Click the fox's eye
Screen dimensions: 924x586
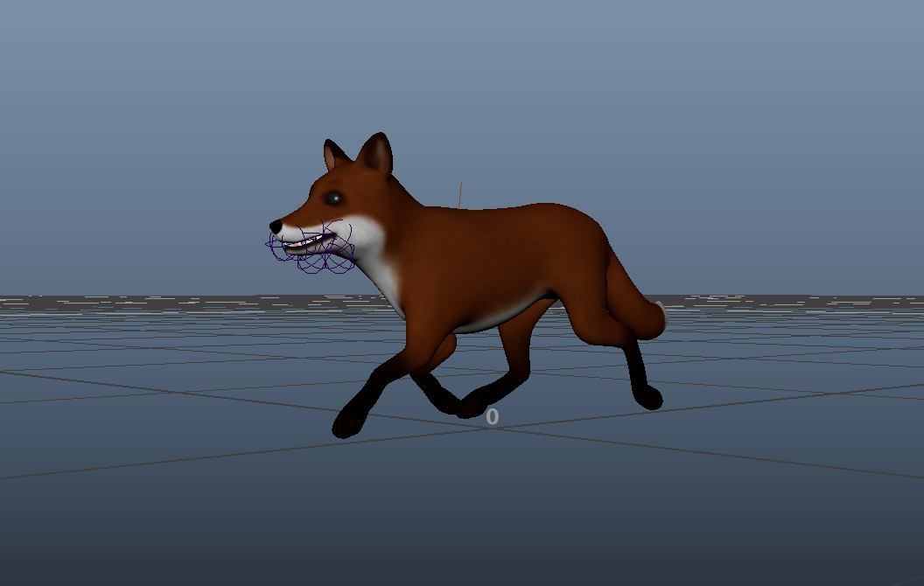coord(333,199)
